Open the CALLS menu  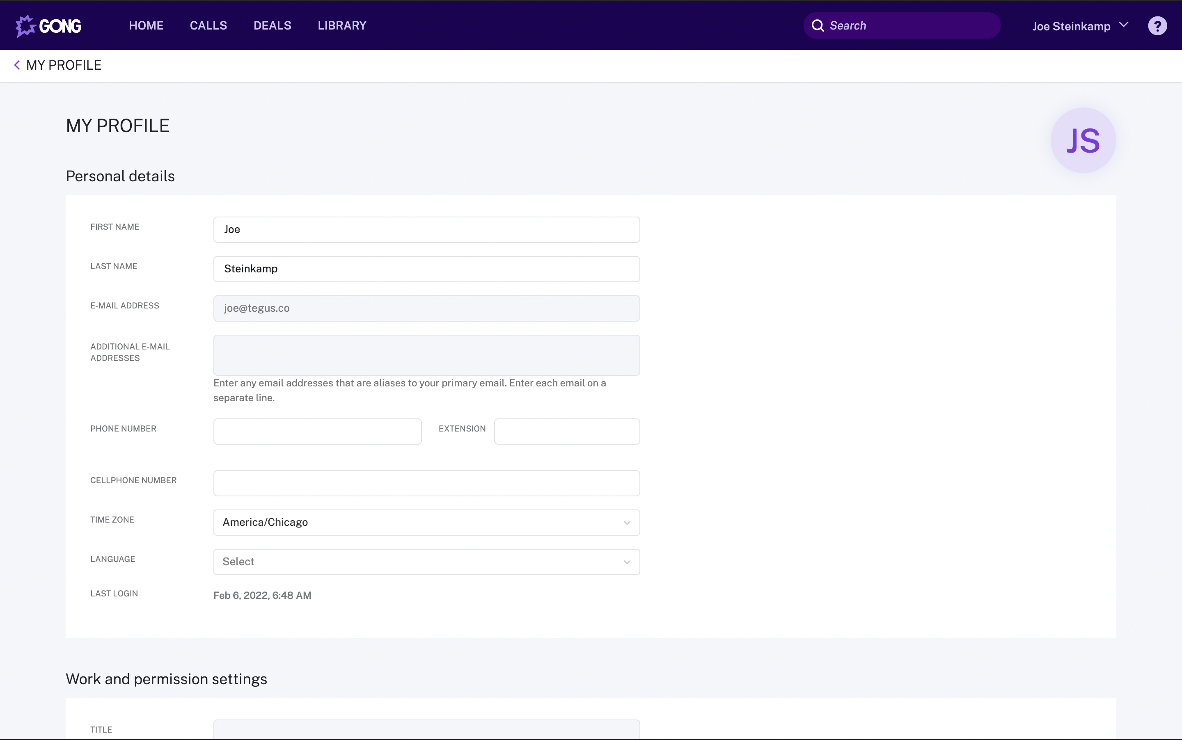[208, 25]
